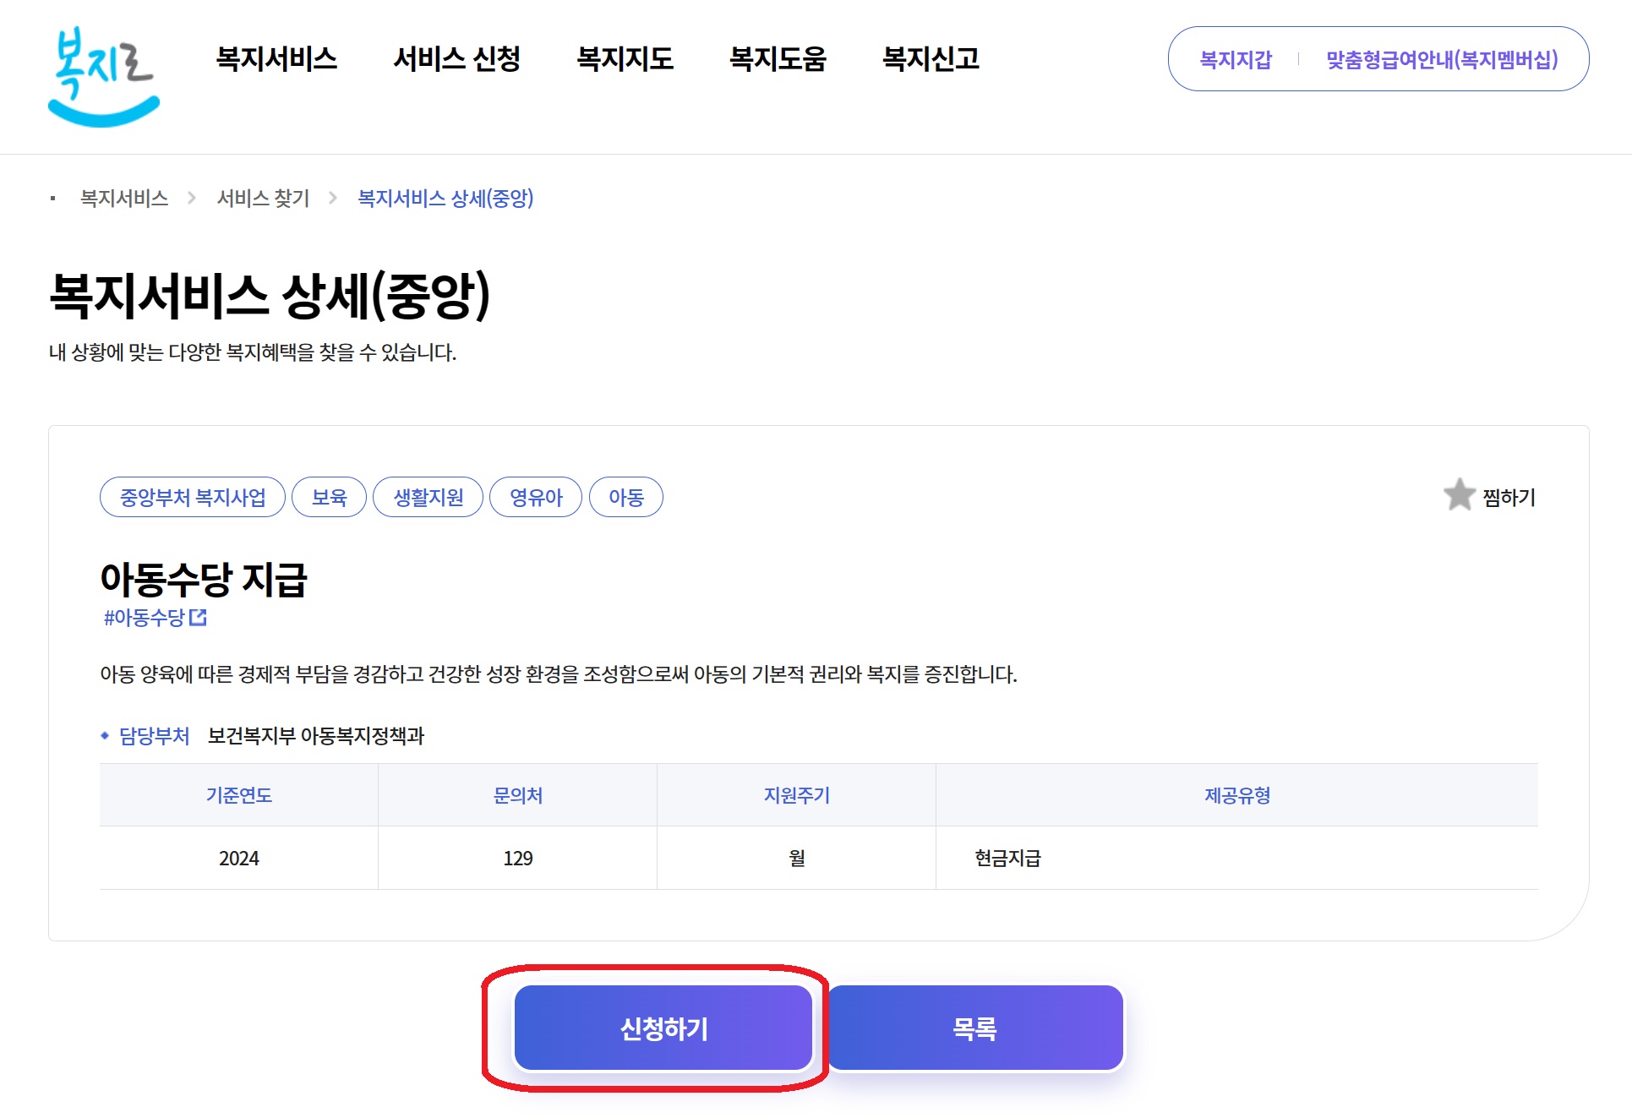
Task: Go to 복지서비스 breadcrumb
Action: pyautogui.click(x=124, y=198)
